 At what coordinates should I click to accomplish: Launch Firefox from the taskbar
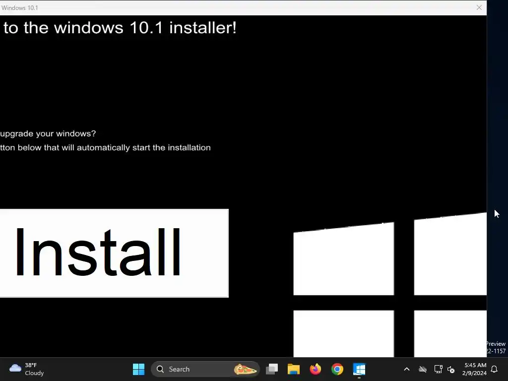pyautogui.click(x=315, y=369)
